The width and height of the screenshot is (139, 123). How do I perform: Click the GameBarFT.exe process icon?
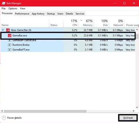click(9, 50)
